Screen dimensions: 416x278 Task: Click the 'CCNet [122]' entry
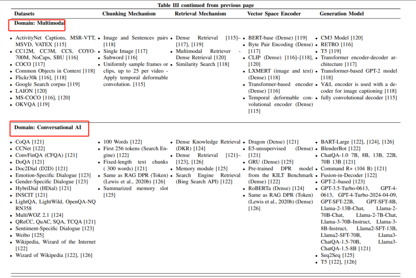pos(30,149)
